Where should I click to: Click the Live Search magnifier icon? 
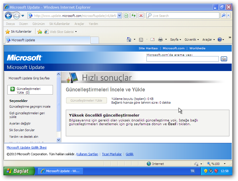223,16
